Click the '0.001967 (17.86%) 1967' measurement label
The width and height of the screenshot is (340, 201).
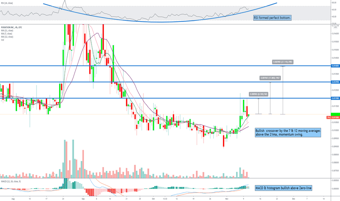pos(270,78)
